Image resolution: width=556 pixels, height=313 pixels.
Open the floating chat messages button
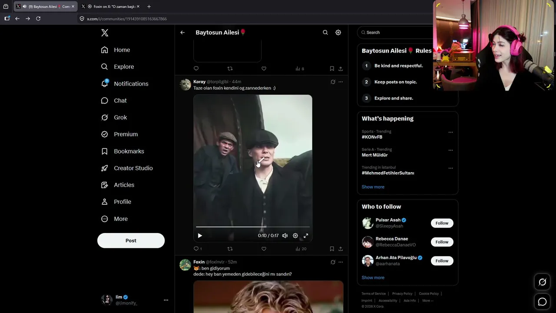pyautogui.click(x=542, y=302)
